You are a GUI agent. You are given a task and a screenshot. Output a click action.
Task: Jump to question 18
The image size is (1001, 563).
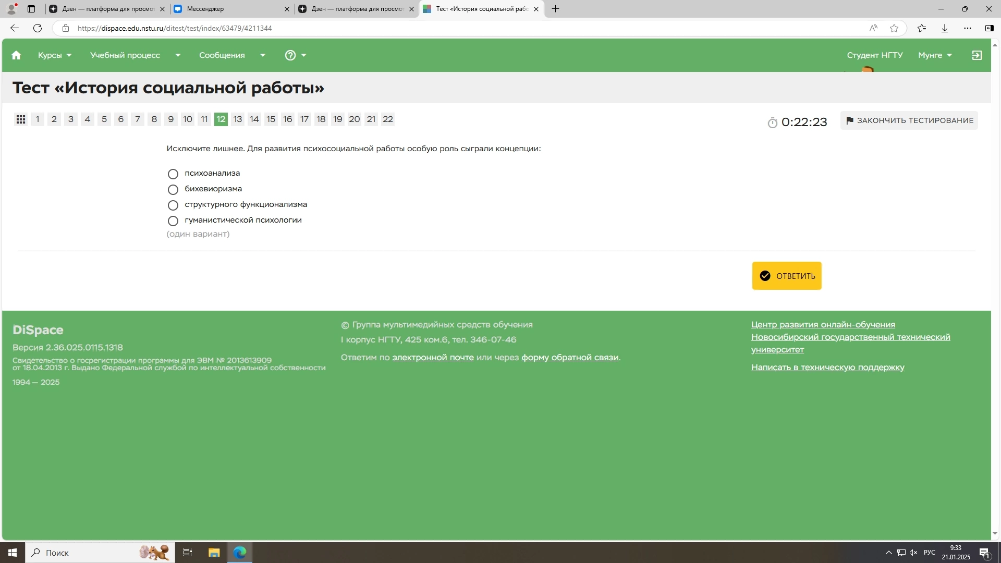point(321,119)
